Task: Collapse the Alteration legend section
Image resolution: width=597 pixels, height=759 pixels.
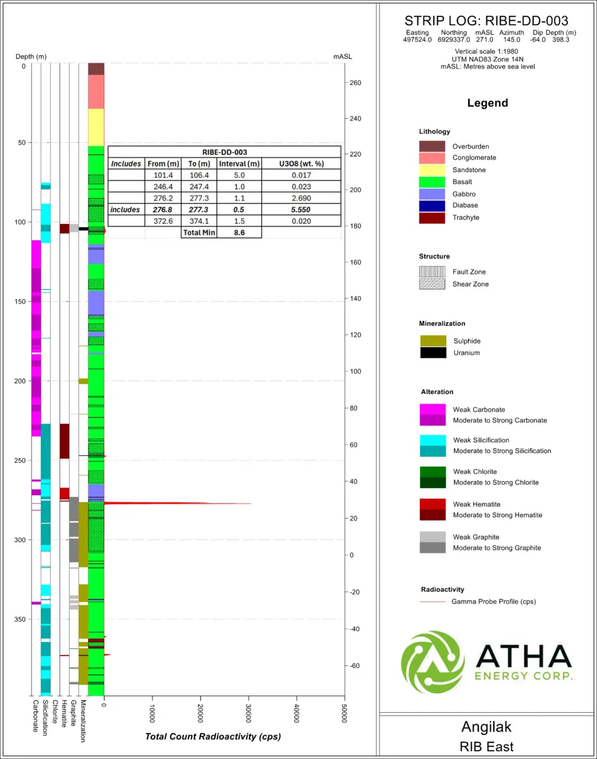Action: pos(437,392)
